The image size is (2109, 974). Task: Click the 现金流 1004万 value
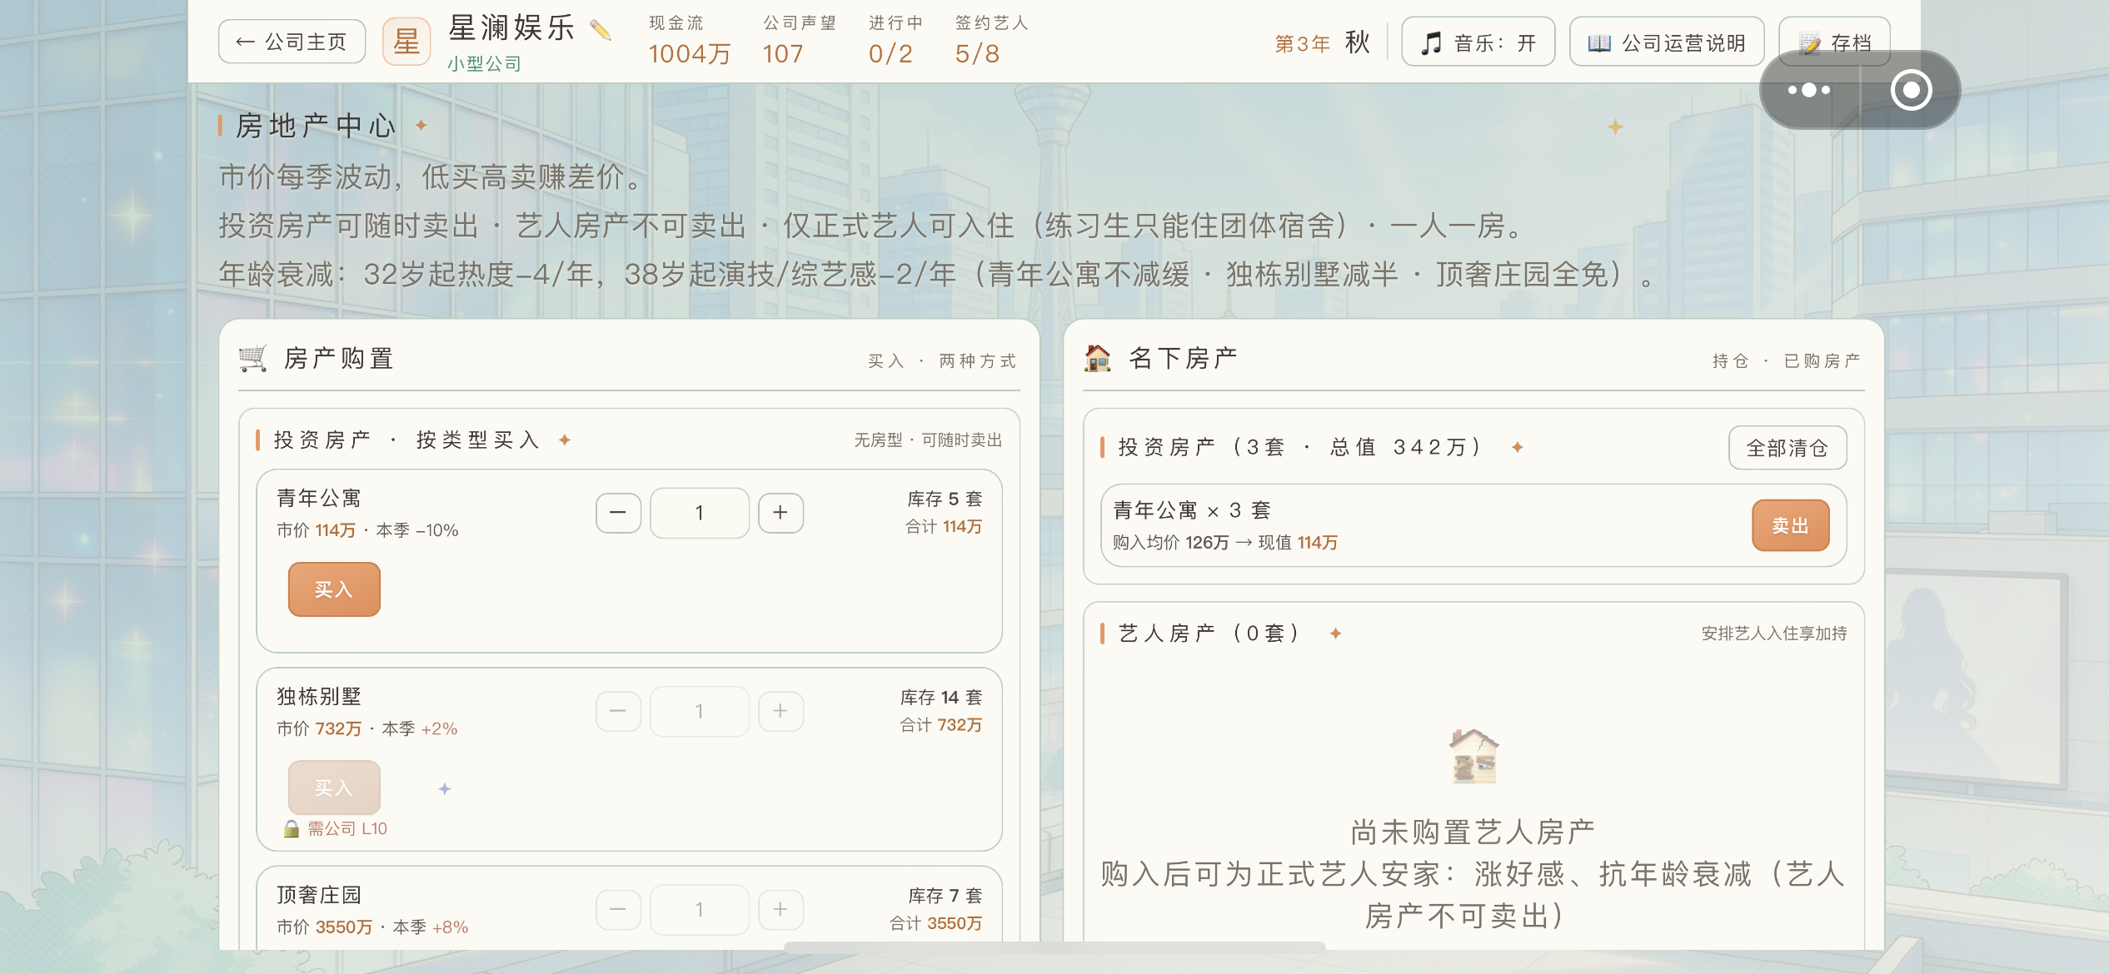click(x=690, y=54)
